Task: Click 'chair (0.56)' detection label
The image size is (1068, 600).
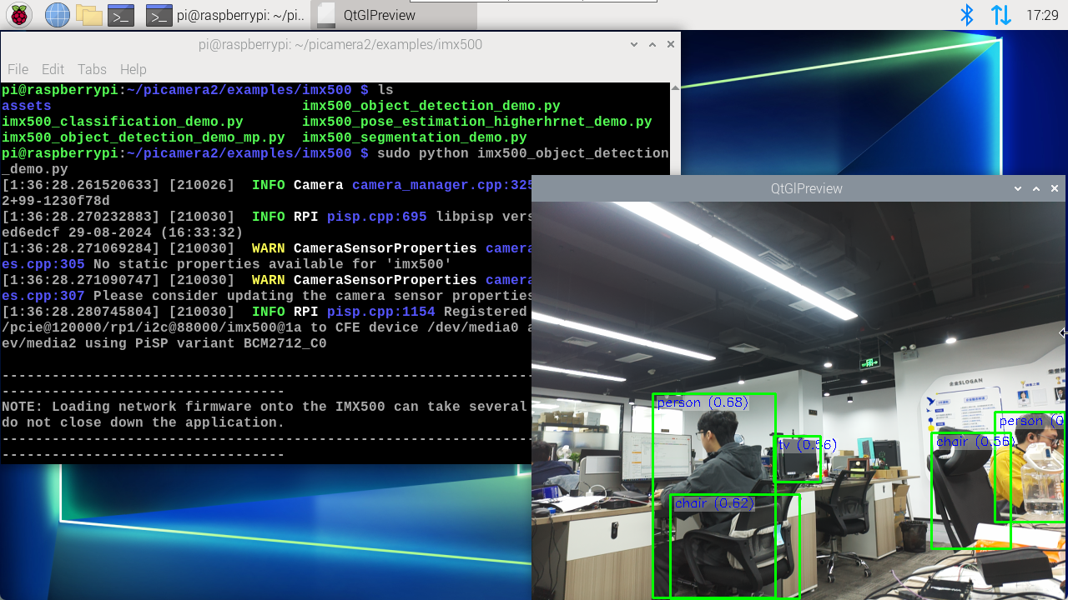Action: coord(975,442)
